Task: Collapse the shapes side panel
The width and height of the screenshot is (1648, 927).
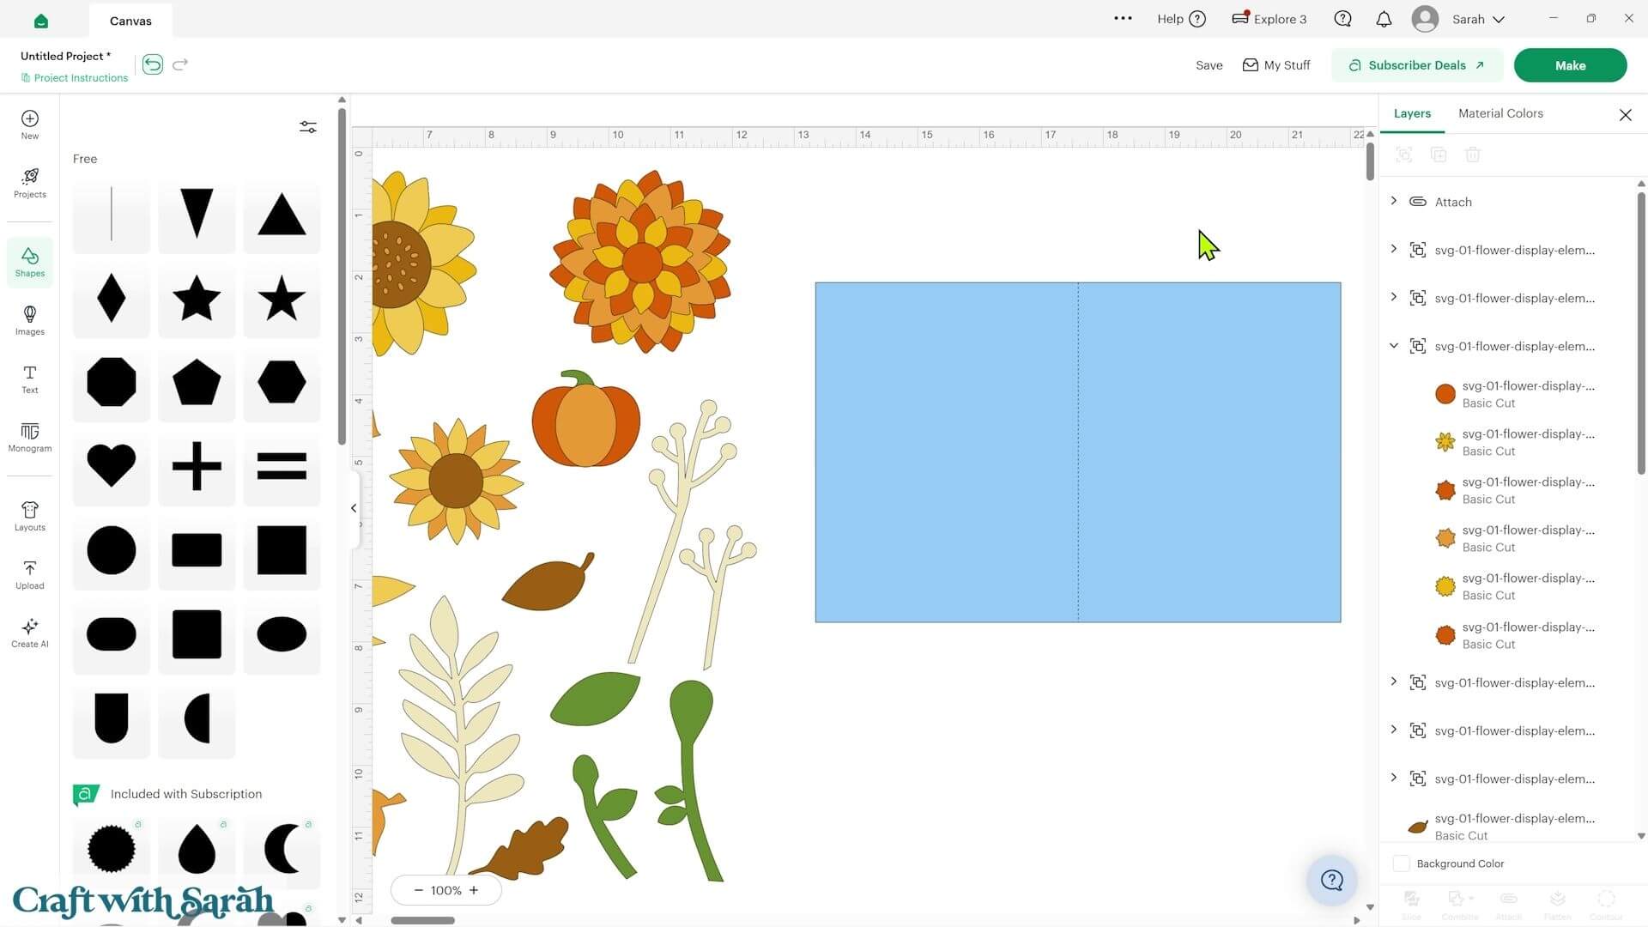Action: (x=354, y=508)
